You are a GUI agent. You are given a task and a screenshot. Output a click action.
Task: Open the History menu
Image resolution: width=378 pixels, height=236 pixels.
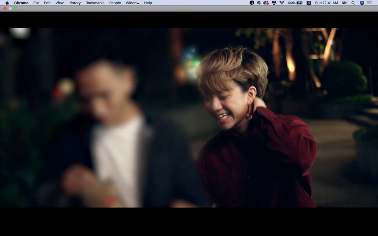(x=75, y=3)
